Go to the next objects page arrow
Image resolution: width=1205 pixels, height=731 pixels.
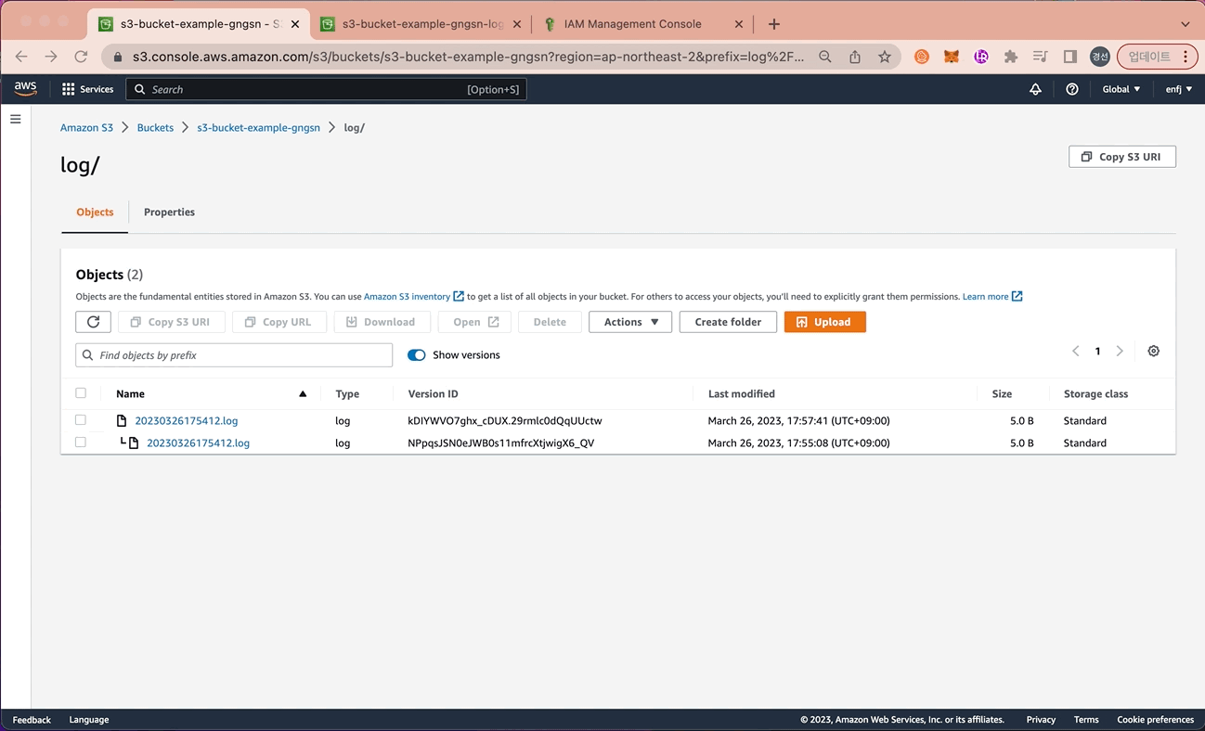coord(1120,351)
